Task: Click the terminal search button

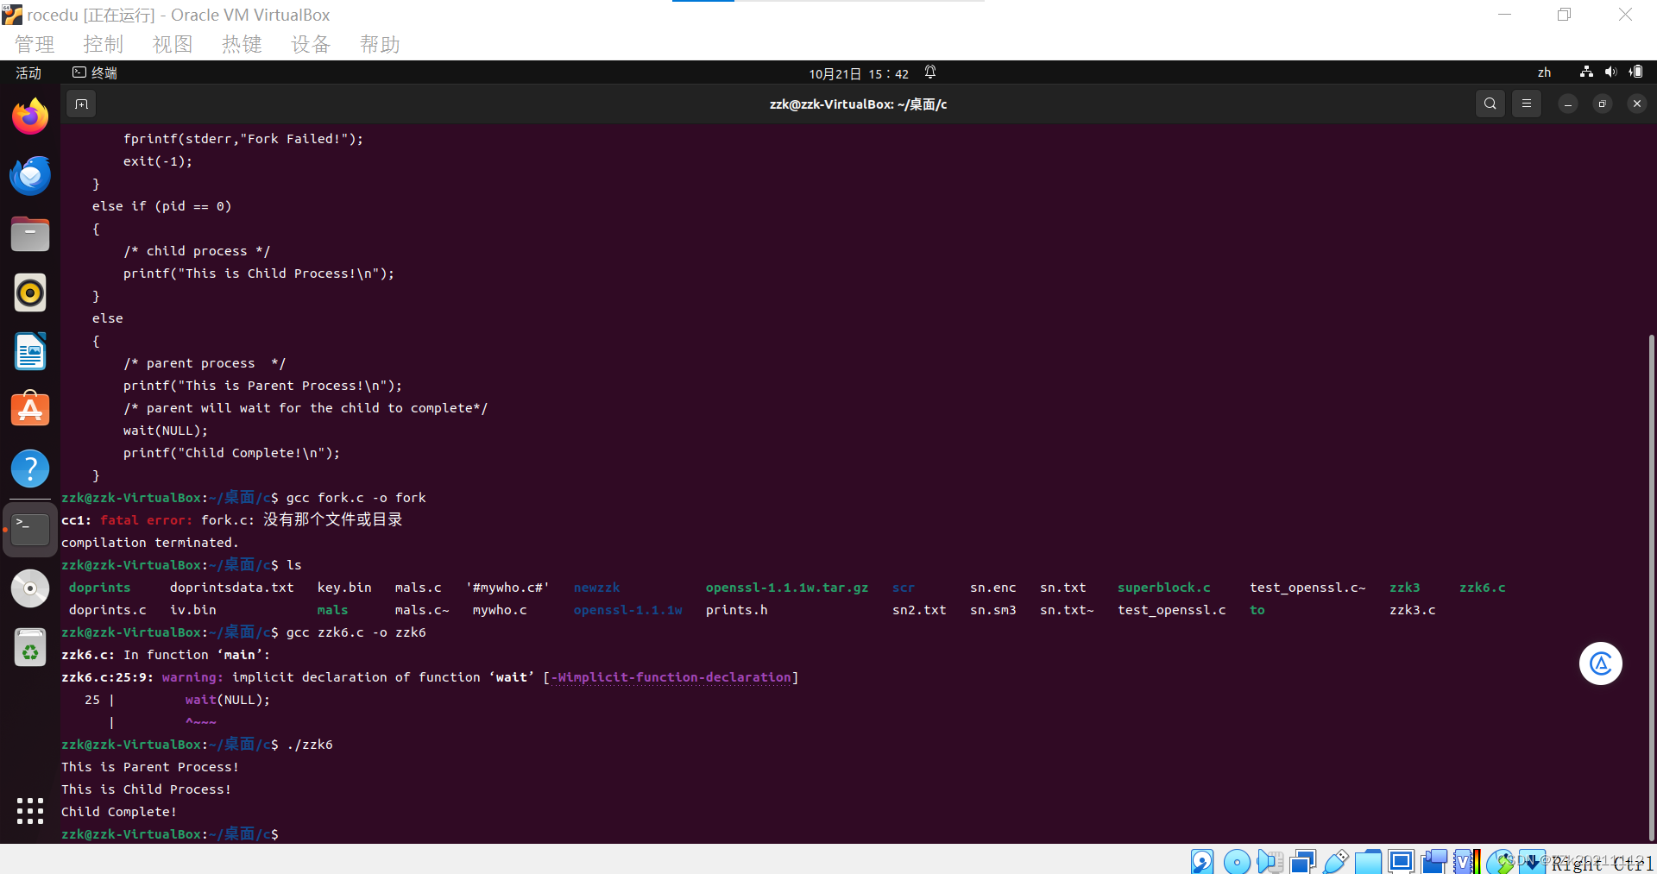Action: click(x=1490, y=104)
